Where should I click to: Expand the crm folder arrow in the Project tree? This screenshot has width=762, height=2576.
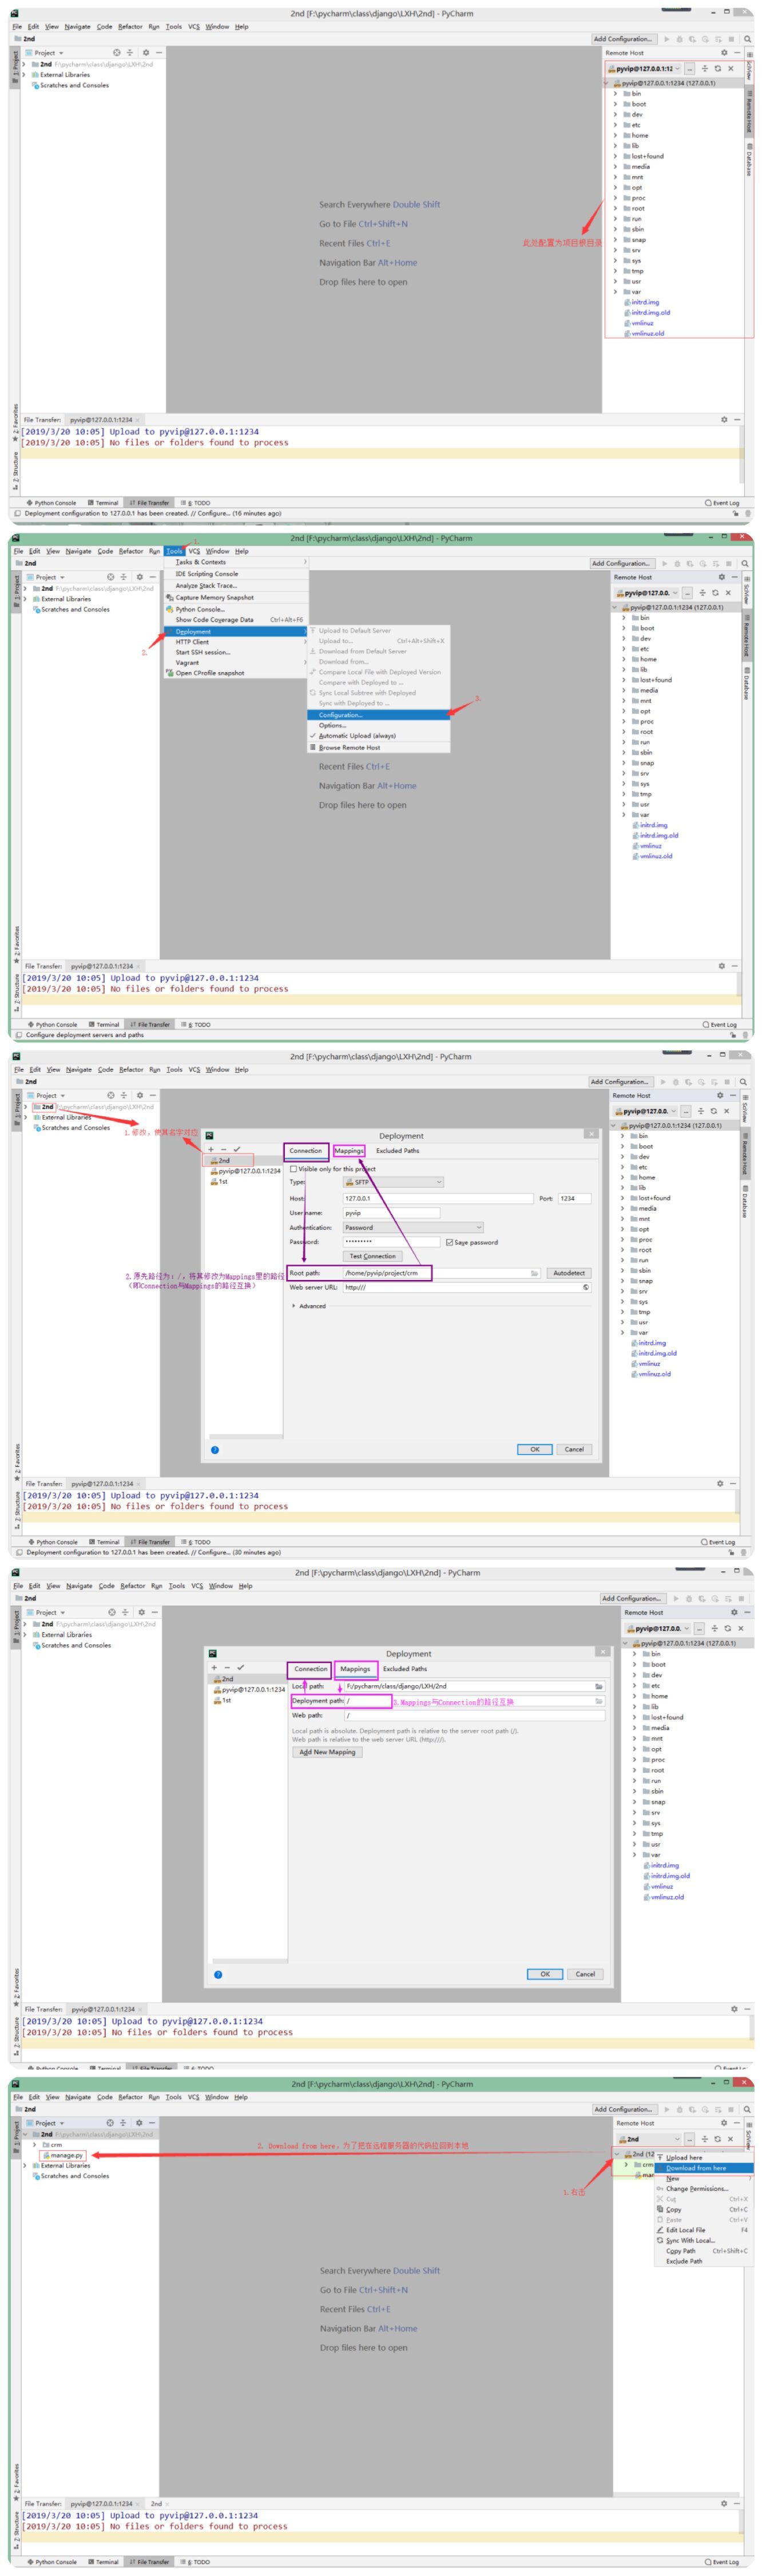35,2144
